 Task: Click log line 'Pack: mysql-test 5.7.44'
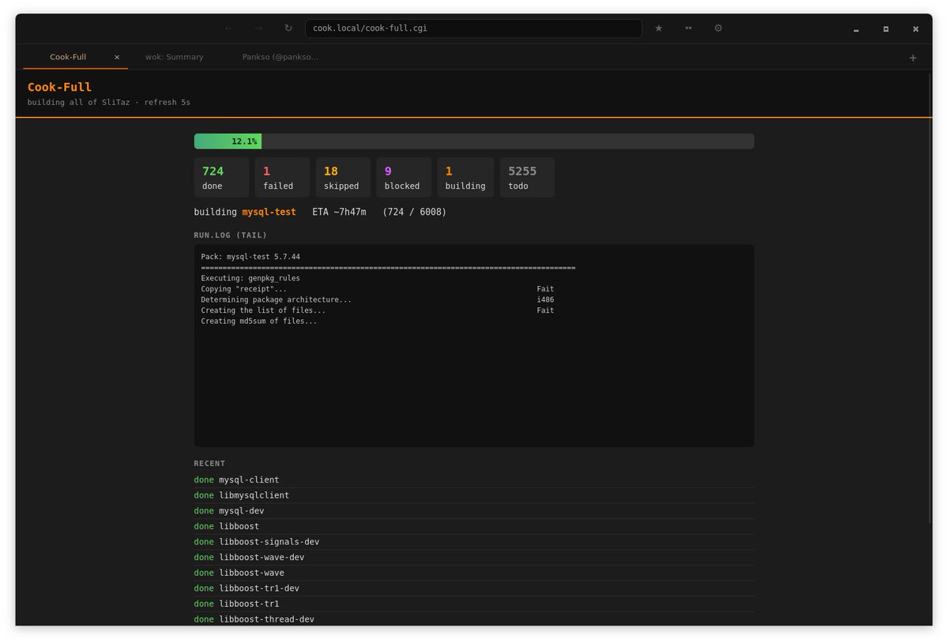tap(250, 257)
